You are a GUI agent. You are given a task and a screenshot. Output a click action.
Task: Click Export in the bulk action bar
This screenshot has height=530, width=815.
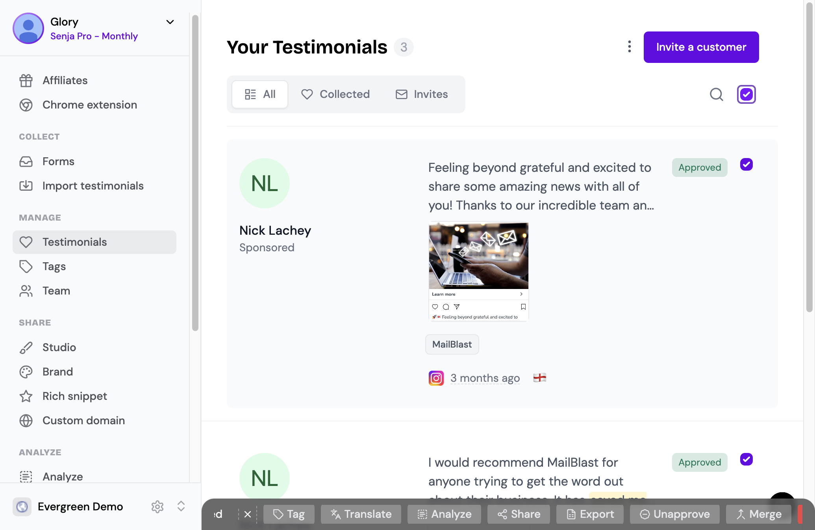point(590,514)
